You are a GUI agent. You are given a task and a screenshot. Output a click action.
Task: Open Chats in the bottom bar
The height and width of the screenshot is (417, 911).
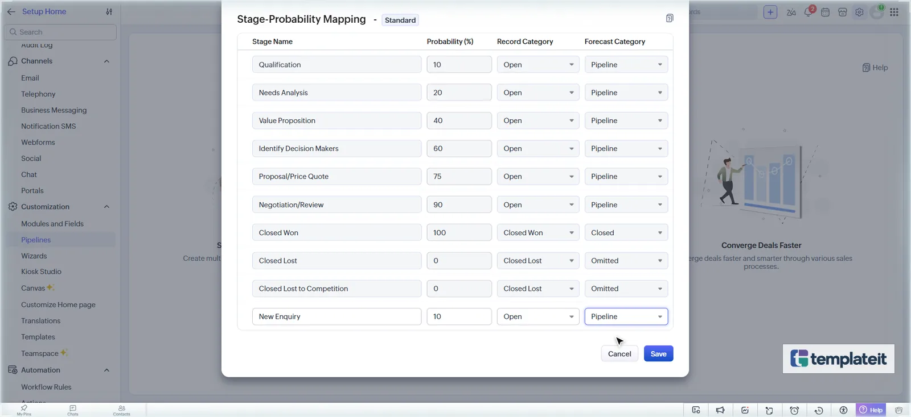[73, 410]
